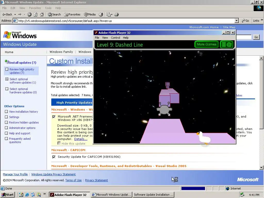Screen dimensions: 264x198
Task: Open Frequently asked questions link
Action: point(20,140)
